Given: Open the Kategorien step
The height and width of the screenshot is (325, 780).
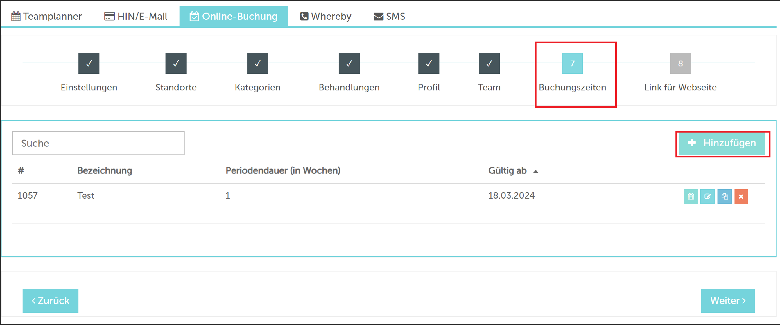Looking at the screenshot, I should point(257,63).
